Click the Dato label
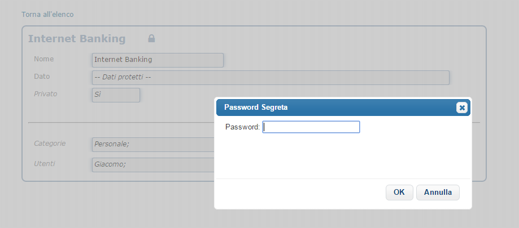The width and height of the screenshot is (519, 228). coord(42,76)
